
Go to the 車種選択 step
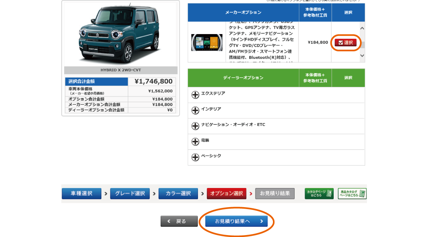(x=81, y=193)
